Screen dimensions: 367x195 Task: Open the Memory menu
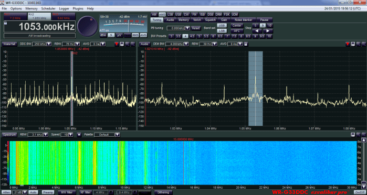(x=32, y=9)
